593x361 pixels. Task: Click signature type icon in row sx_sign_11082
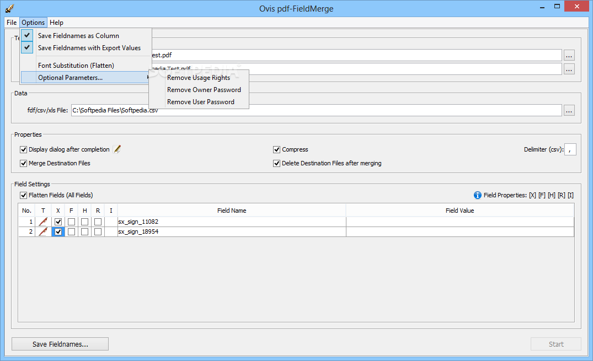(43, 222)
